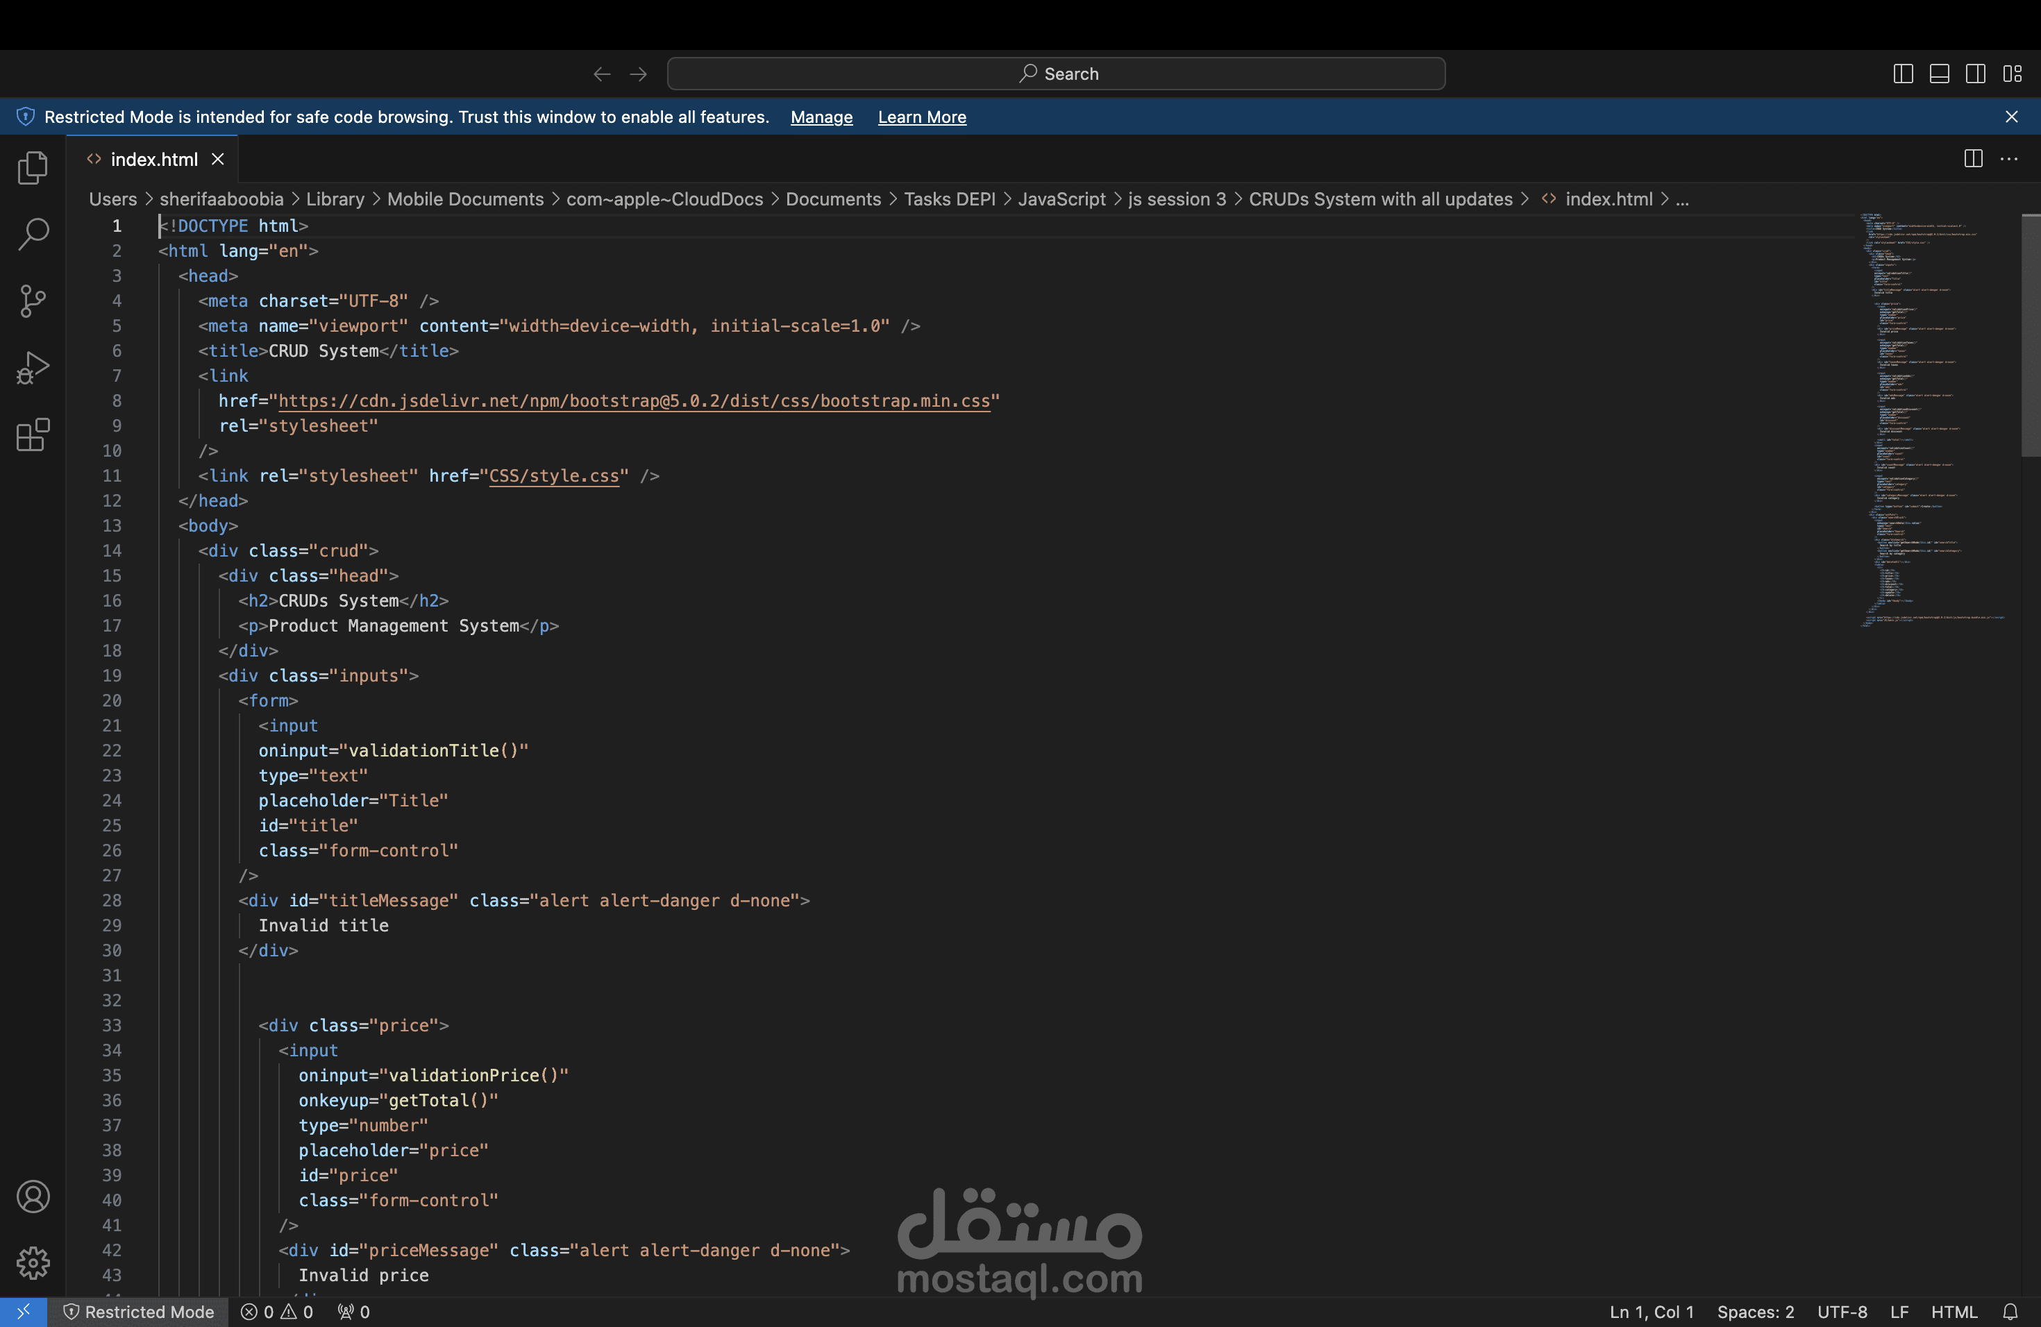
Task: Expand the JavaScript breadcrumb folder
Action: tap(1061, 199)
